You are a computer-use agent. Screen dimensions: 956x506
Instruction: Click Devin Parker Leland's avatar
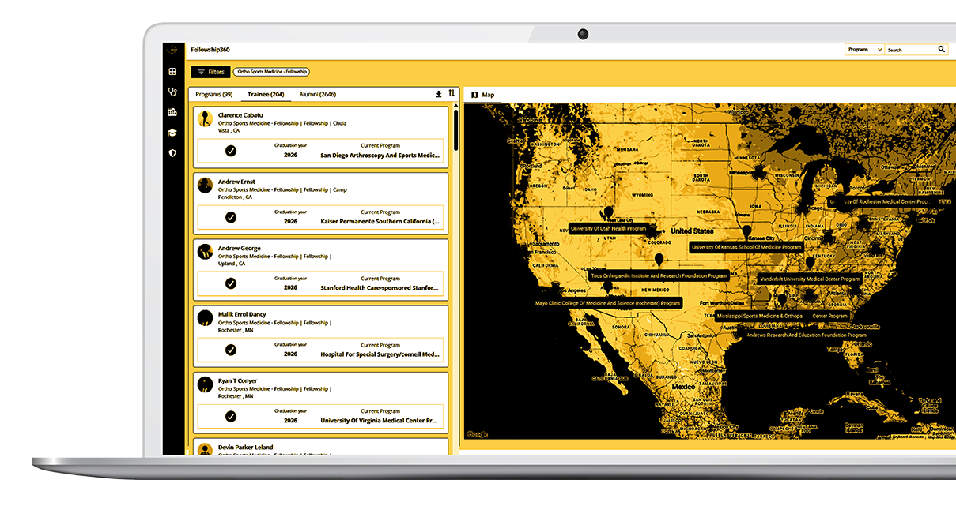[205, 450]
